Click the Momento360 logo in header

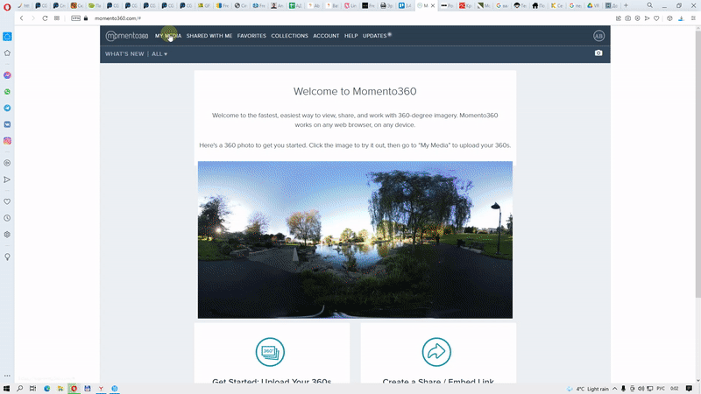pyautogui.click(x=127, y=36)
